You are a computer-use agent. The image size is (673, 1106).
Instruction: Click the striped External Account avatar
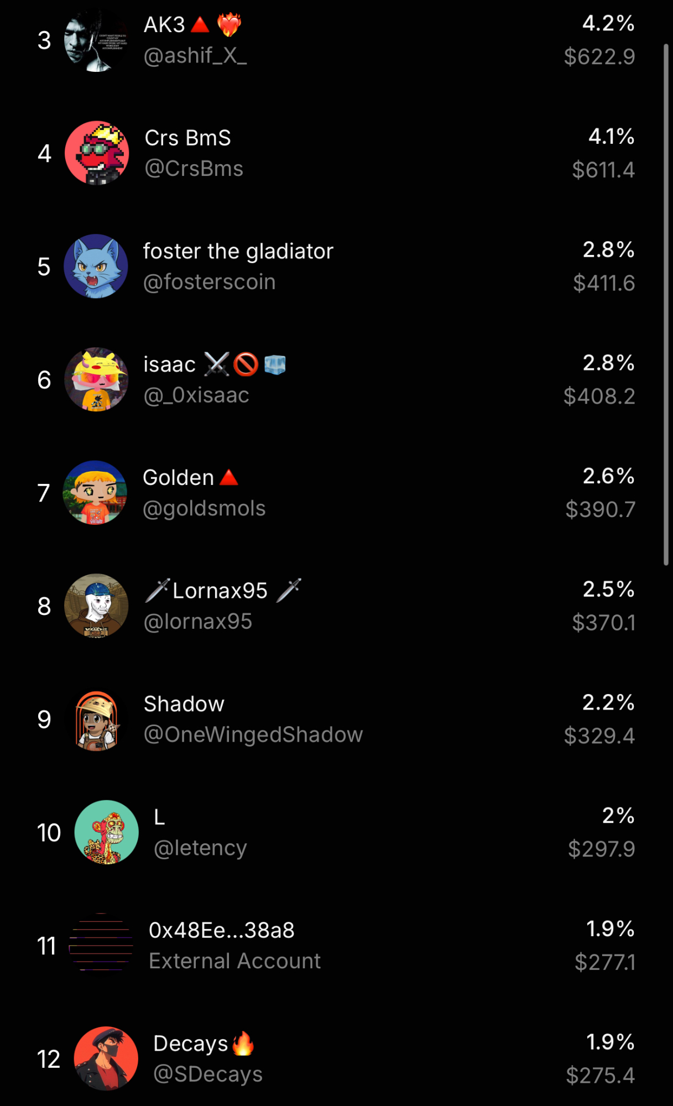tap(101, 946)
